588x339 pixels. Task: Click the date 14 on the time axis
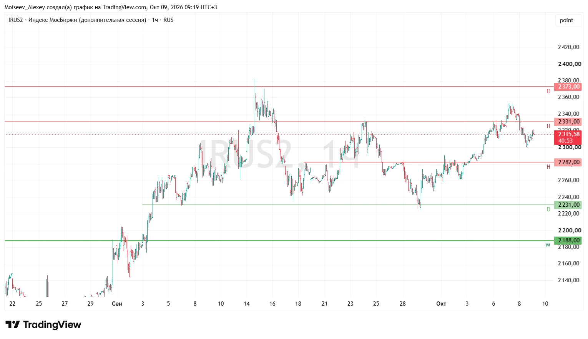tap(247, 304)
